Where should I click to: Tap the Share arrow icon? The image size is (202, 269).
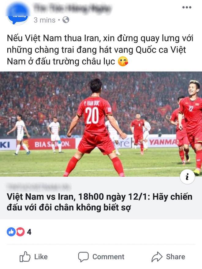[x=157, y=257]
